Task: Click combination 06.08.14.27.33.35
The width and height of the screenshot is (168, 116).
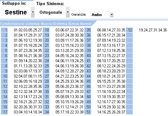Action: (111, 30)
